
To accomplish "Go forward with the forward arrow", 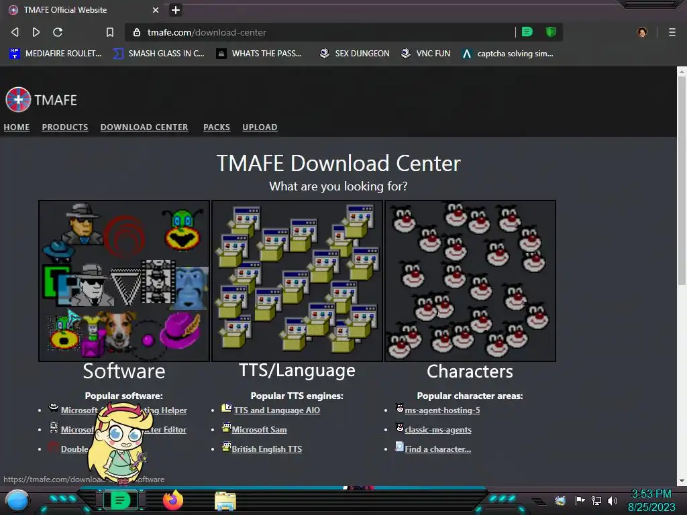I will 36,32.
